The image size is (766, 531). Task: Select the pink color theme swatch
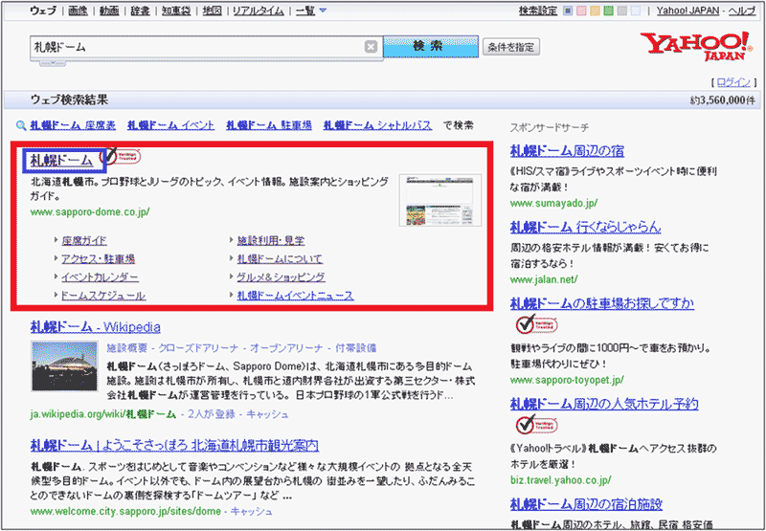click(x=582, y=11)
